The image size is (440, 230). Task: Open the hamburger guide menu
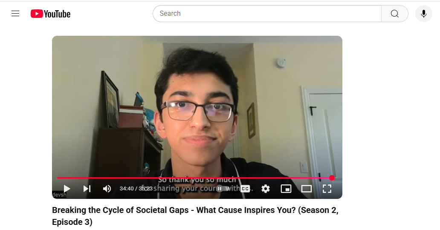pos(15,14)
